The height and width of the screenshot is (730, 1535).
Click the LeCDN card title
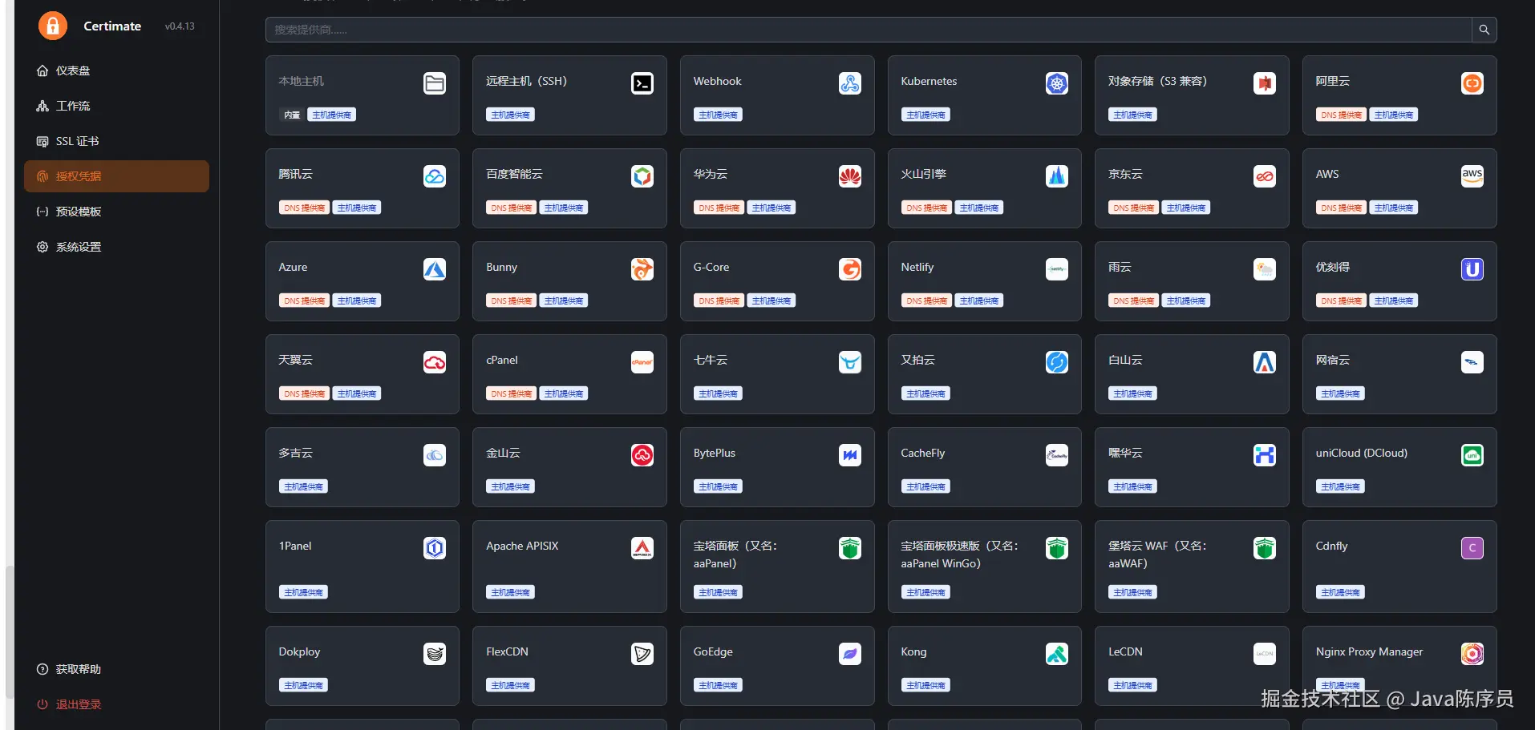tap(1125, 651)
